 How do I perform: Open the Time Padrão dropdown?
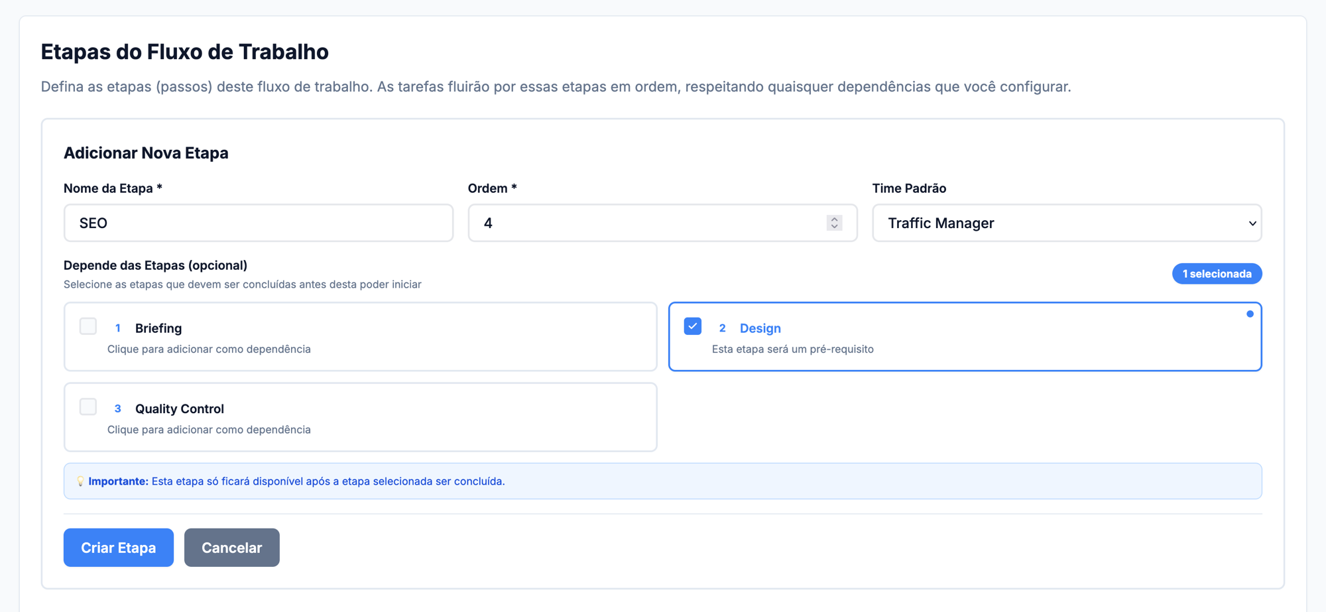1067,223
